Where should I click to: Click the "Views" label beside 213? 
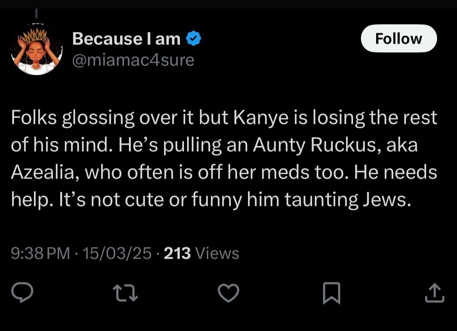[x=217, y=253]
